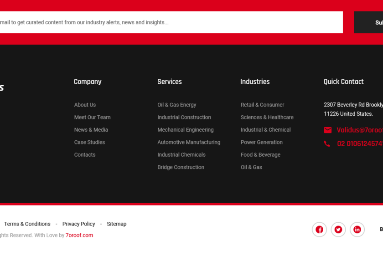The height and width of the screenshot is (256, 383).
Task: Open Terms & Conditions link
Action: click(x=27, y=224)
